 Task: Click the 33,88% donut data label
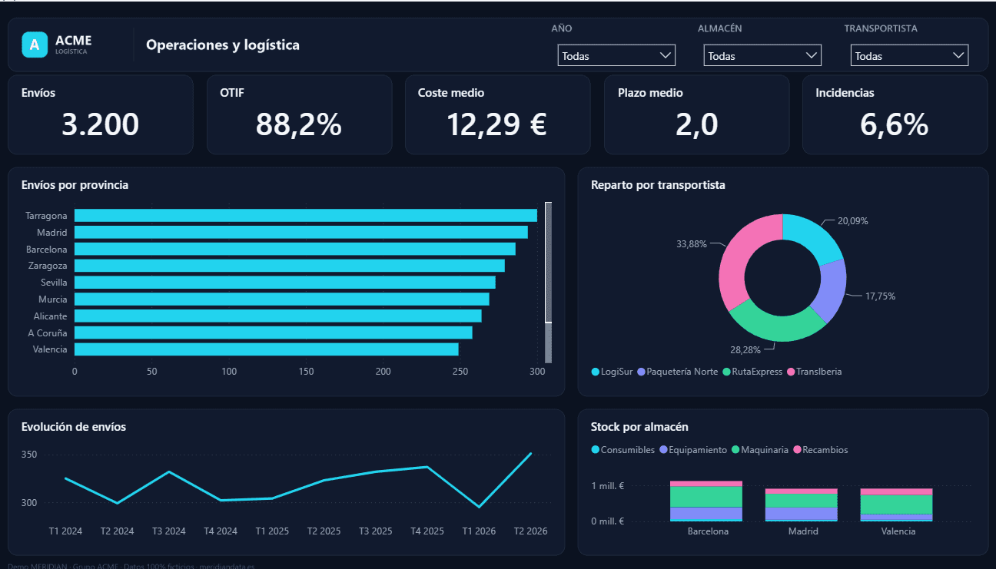point(692,244)
